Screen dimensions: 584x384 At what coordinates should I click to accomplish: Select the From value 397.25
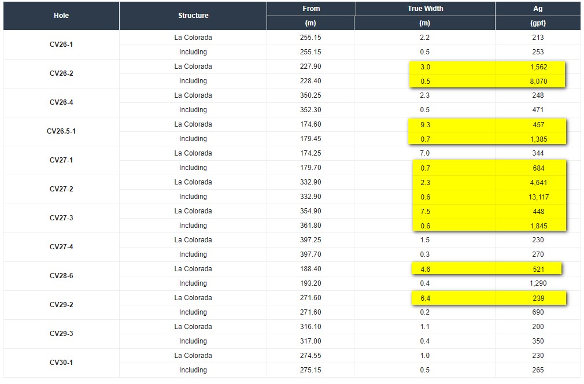[311, 240]
